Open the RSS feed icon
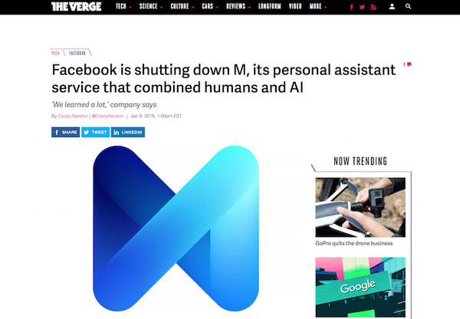The height and width of the screenshot is (319, 460). [373, 7]
